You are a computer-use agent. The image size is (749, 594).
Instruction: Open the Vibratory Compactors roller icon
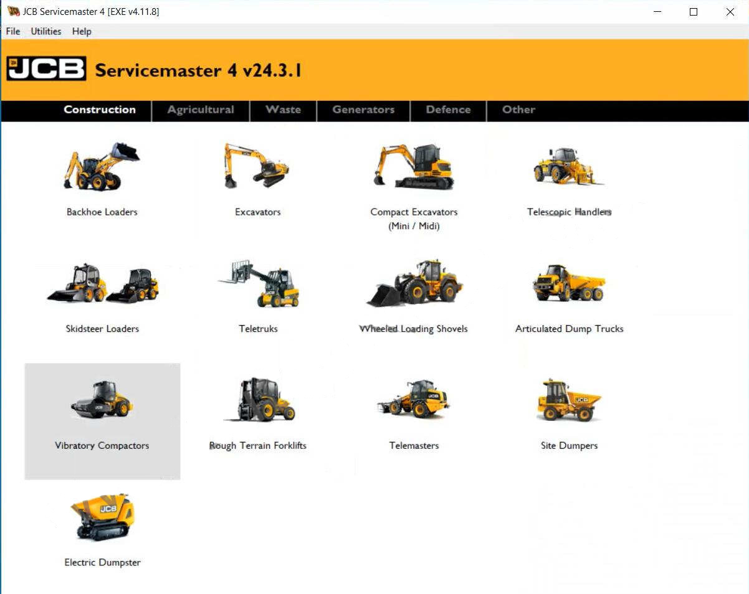(102, 400)
